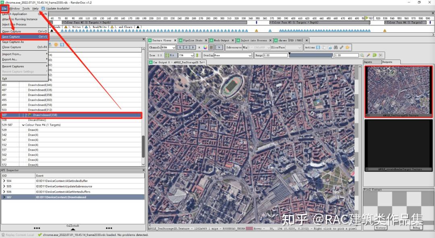Switch to Inject into Process tab
The height and width of the screenshot is (238, 435).
[253, 40]
